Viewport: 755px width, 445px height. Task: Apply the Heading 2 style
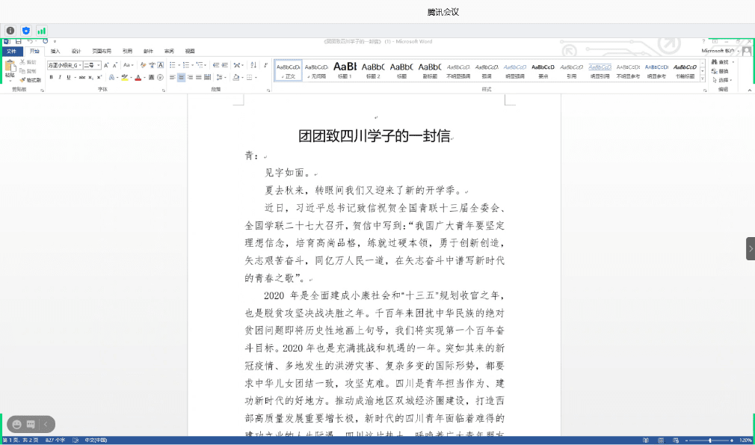[x=373, y=70]
